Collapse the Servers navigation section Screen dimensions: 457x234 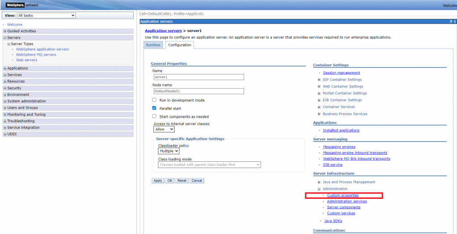tap(5, 37)
